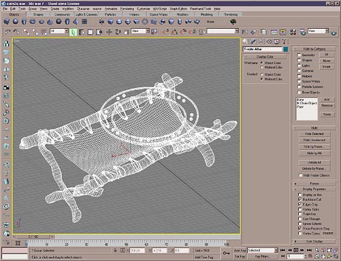Enable Display as Box checkbox

coord(299,195)
